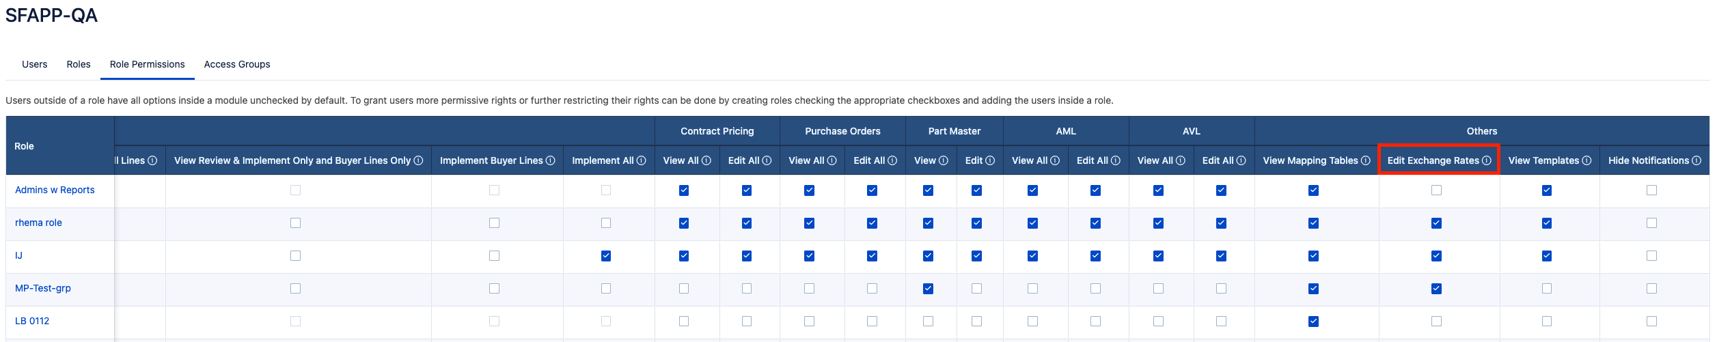
Task: Click the Edit Exchange Rates column header
Action: tap(1433, 160)
